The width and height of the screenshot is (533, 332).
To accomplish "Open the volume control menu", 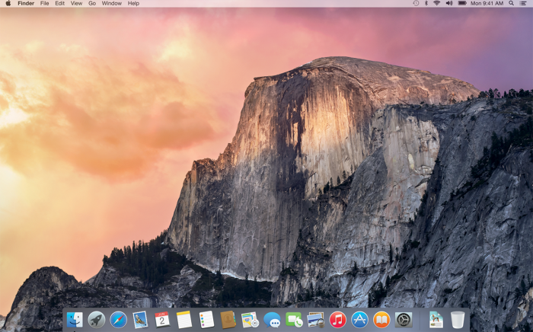I will coord(449,3).
